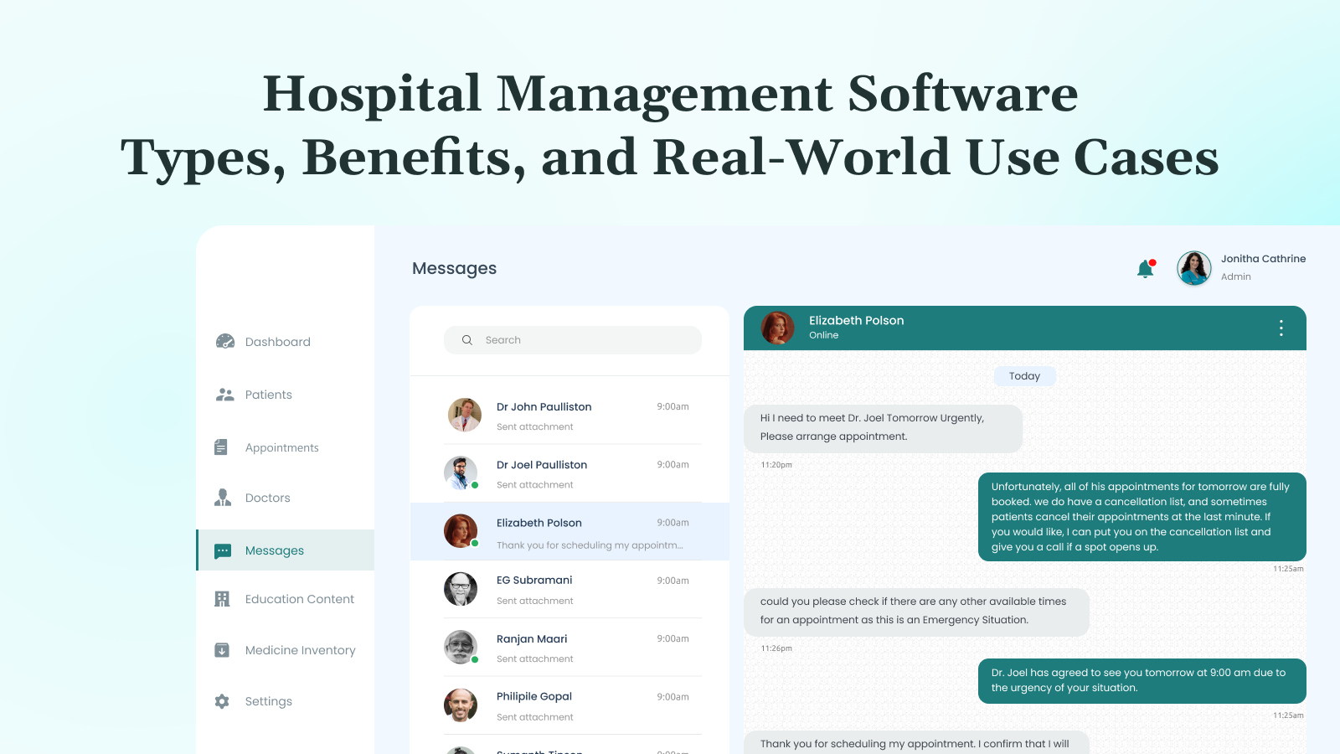
Task: Click the Education Content building icon
Action: [222, 599]
